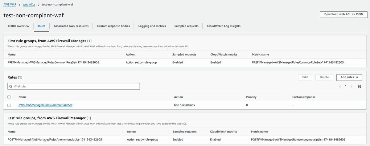Open the Sampled requests tab
The image size is (370, 146).
(x=186, y=26)
